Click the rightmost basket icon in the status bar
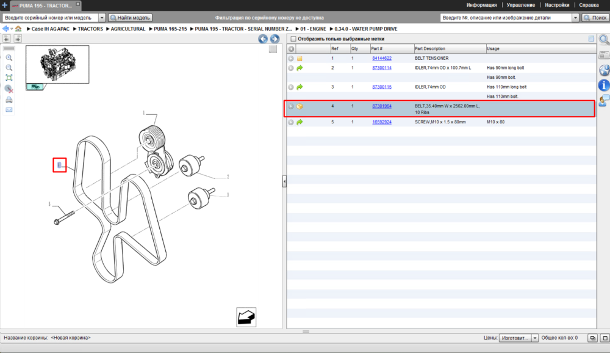This screenshot has height=353, width=610. (x=605, y=338)
